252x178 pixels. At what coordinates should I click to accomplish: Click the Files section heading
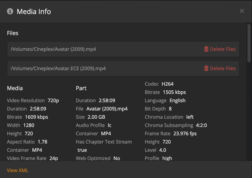click(13, 33)
